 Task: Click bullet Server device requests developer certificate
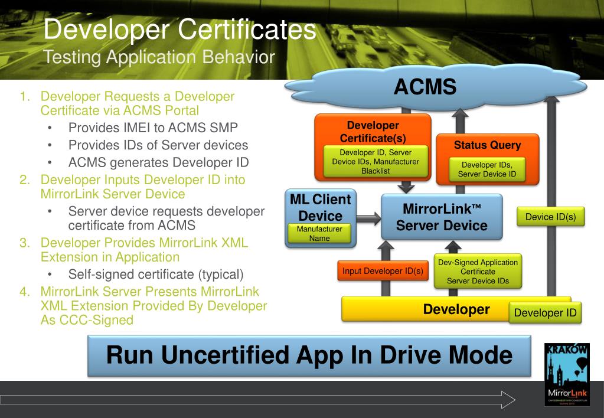tap(166, 218)
